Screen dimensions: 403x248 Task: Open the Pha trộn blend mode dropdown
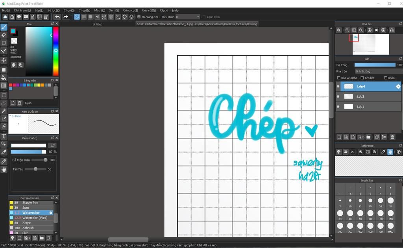coord(378,71)
